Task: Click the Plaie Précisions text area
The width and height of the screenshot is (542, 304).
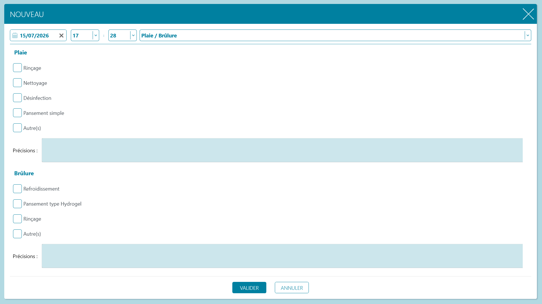Action: [x=282, y=150]
